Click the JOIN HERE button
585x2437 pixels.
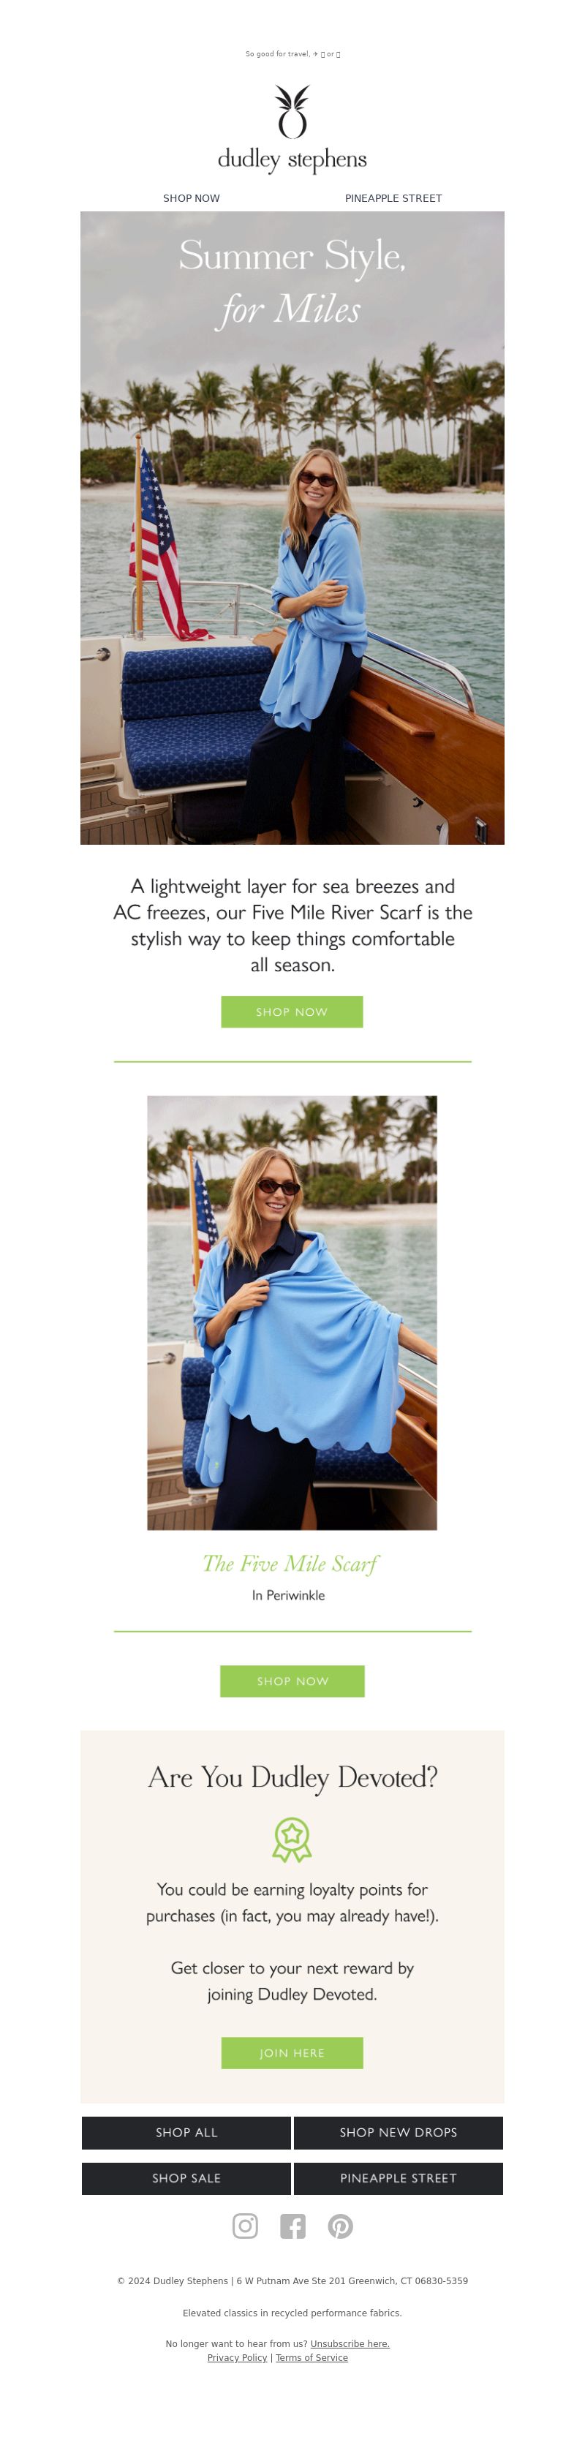(x=292, y=2053)
